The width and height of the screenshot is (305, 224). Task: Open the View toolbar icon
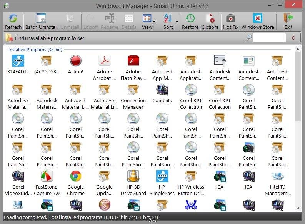pyautogui.click(x=147, y=22)
